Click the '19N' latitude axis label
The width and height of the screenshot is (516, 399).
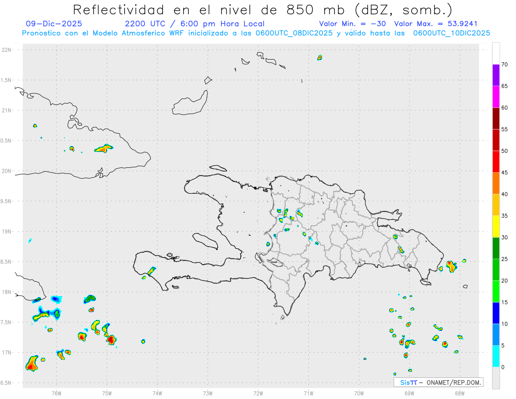(7, 232)
